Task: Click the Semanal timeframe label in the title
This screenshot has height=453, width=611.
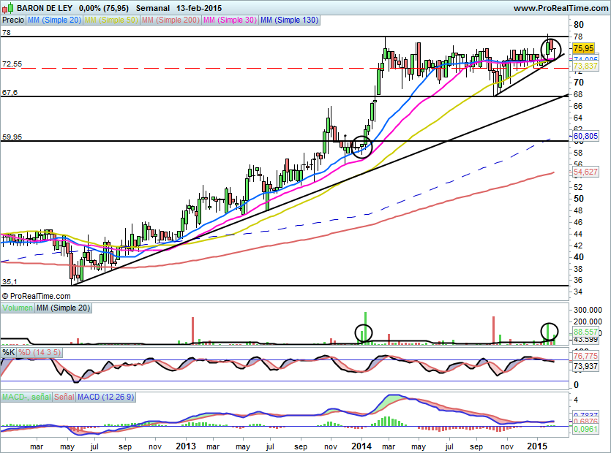Action: (x=153, y=8)
